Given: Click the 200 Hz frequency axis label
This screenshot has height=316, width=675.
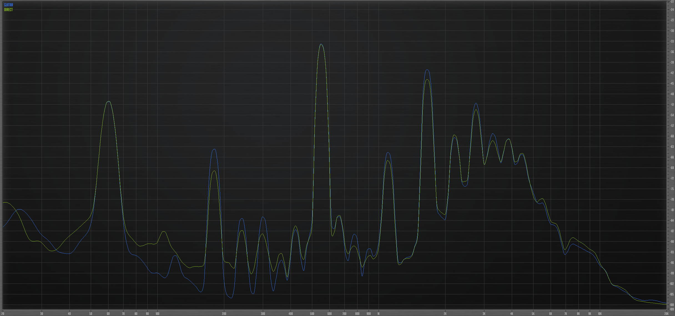Looking at the screenshot, I should click(x=224, y=314).
